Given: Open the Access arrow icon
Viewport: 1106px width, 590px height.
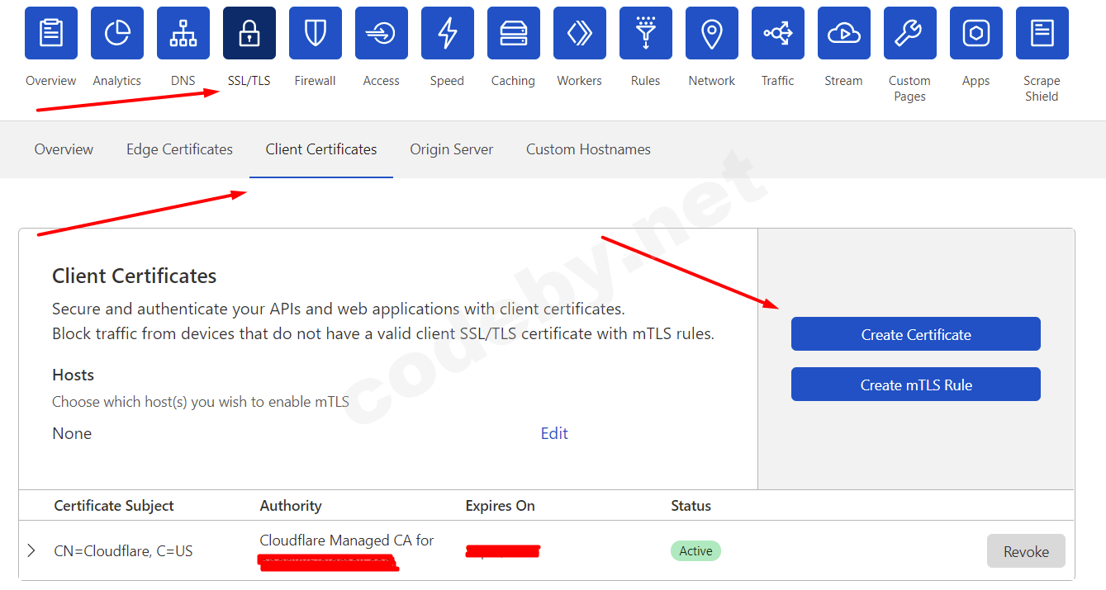Looking at the screenshot, I should point(382,33).
